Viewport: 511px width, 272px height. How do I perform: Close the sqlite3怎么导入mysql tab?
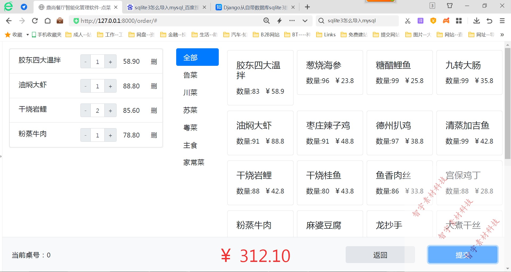[204, 7]
